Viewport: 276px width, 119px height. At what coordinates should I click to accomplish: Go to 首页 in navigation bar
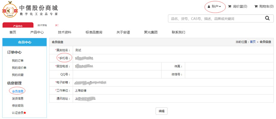click(x=13, y=32)
